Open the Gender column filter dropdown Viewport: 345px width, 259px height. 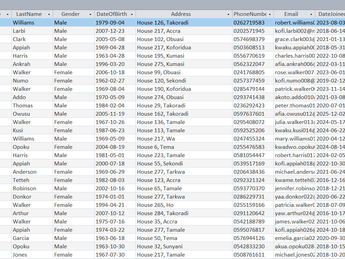coord(90,14)
